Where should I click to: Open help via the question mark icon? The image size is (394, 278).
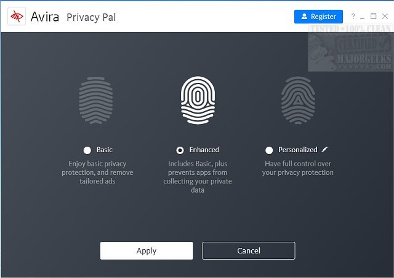click(x=353, y=17)
